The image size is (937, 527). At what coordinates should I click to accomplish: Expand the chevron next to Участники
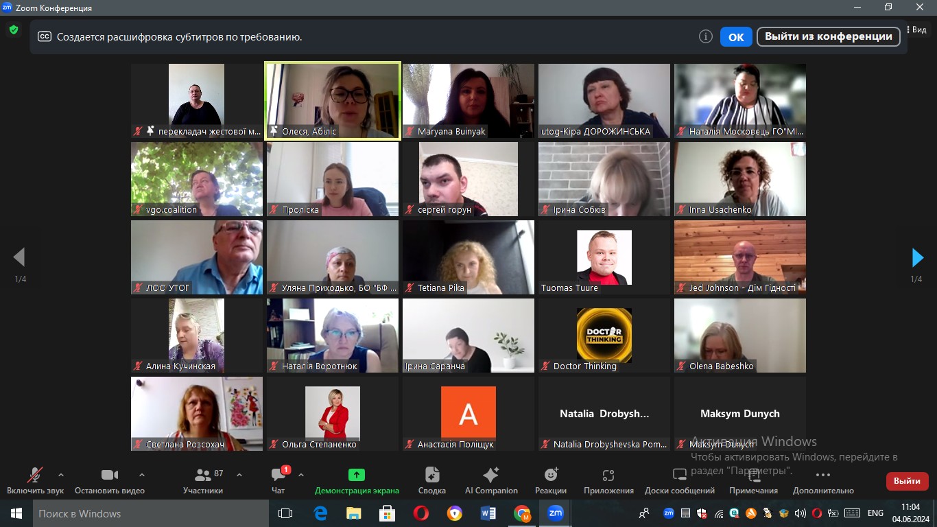click(x=239, y=475)
